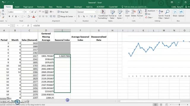The width and height of the screenshot is (190, 106).
Task: Click the AutoSum button
Action: point(150,11)
